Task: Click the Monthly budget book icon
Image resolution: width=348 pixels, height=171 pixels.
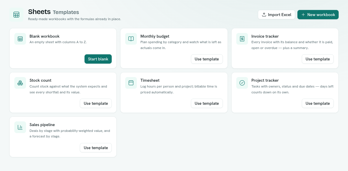Action: [131, 39]
